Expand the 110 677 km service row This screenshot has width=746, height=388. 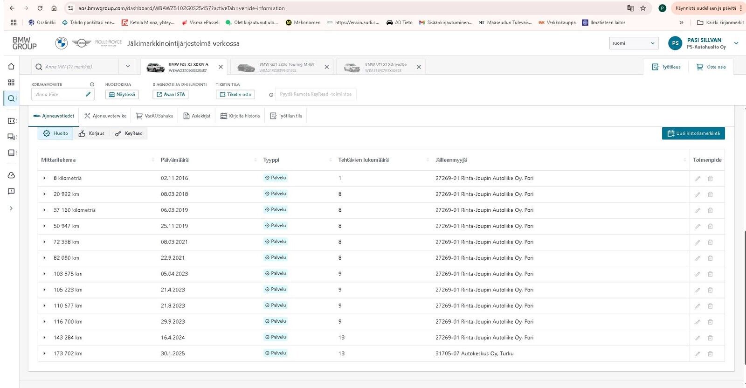click(45, 306)
